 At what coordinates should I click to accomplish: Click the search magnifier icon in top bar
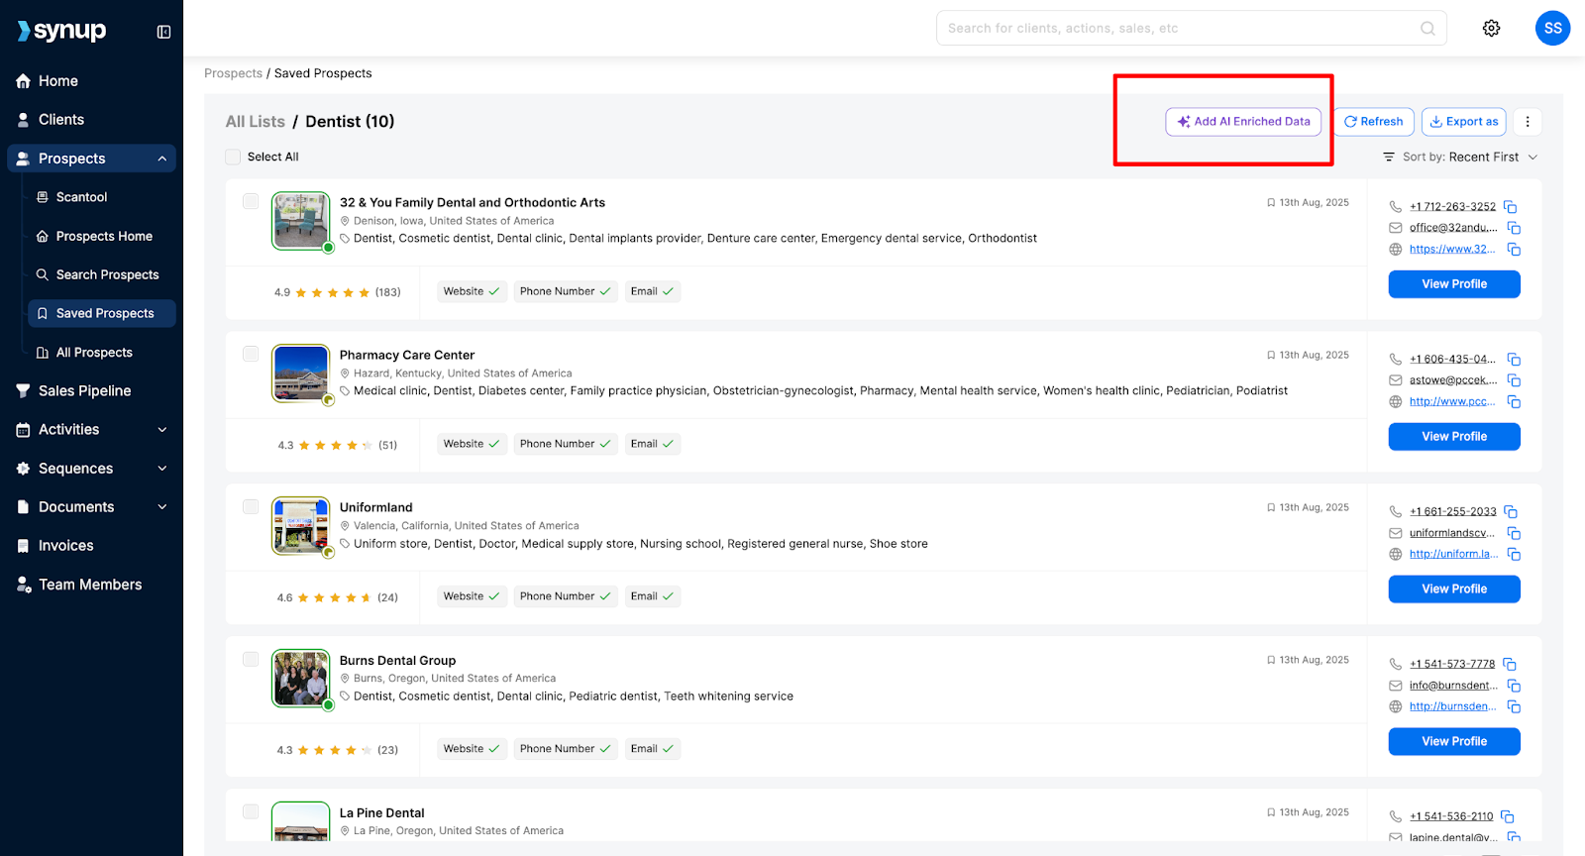coord(1427,29)
